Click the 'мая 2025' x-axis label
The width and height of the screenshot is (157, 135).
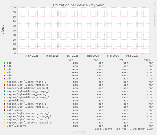coord(32,56)
